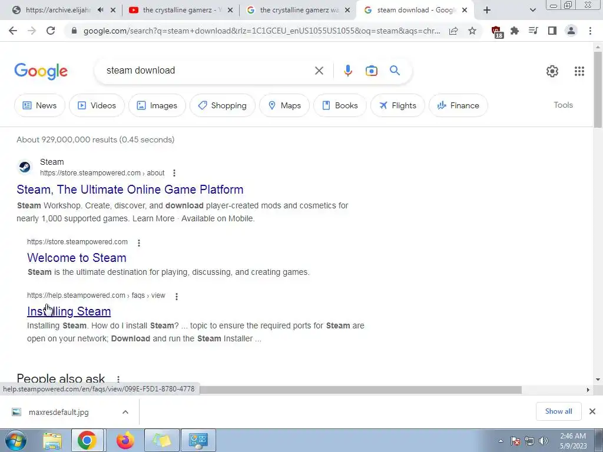Image resolution: width=603 pixels, height=452 pixels.
Task: Click Show all downloads button
Action: pos(558,411)
